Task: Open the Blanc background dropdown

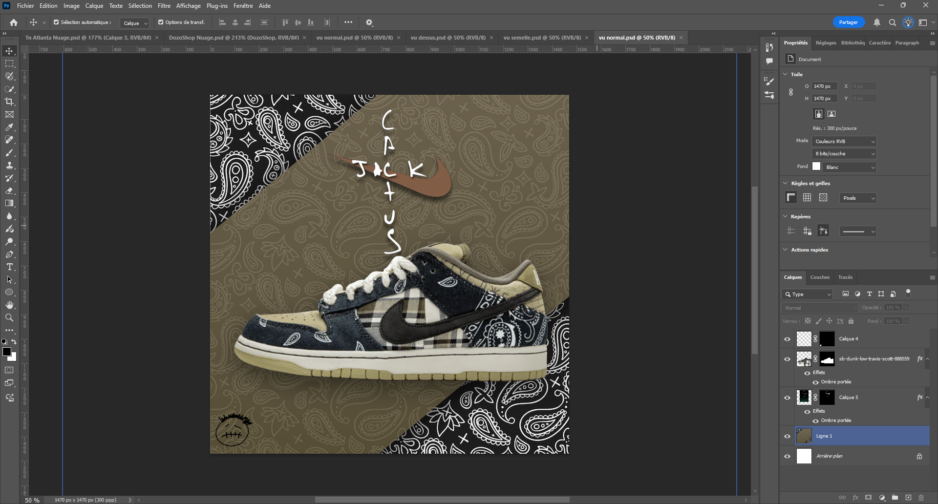Action: [x=850, y=168]
